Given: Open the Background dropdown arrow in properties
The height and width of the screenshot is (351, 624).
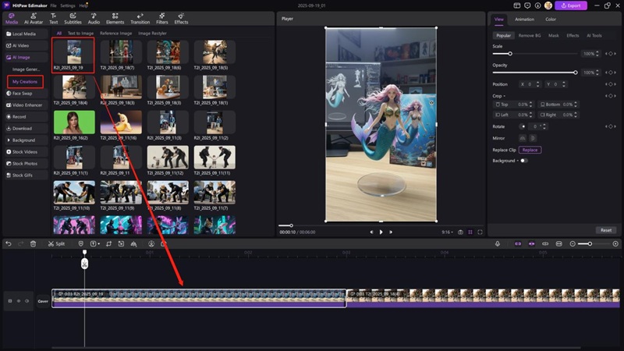Looking at the screenshot, I should (518, 161).
